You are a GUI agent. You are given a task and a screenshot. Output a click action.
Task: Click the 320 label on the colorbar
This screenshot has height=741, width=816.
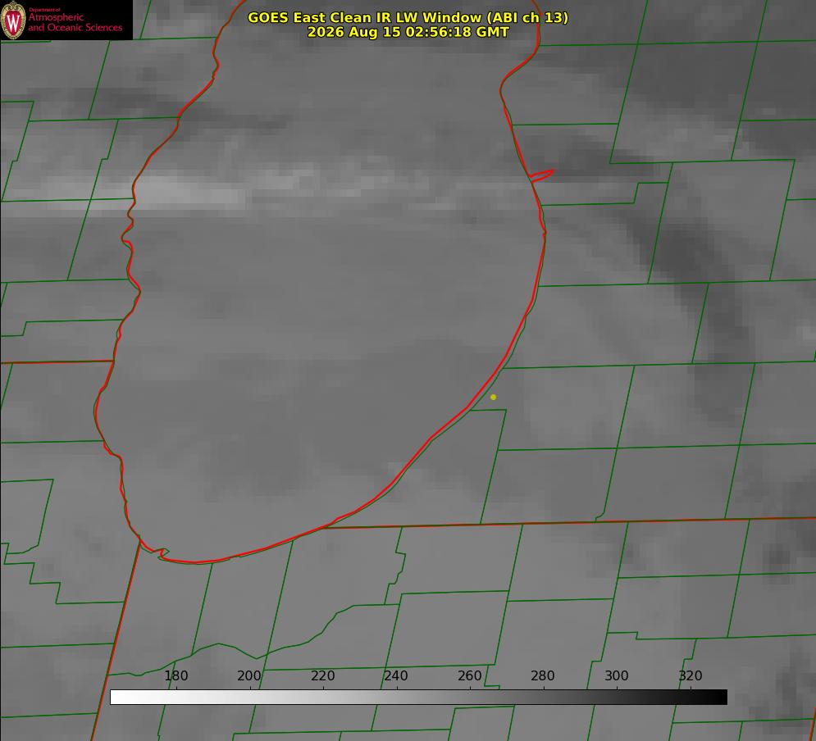click(691, 675)
